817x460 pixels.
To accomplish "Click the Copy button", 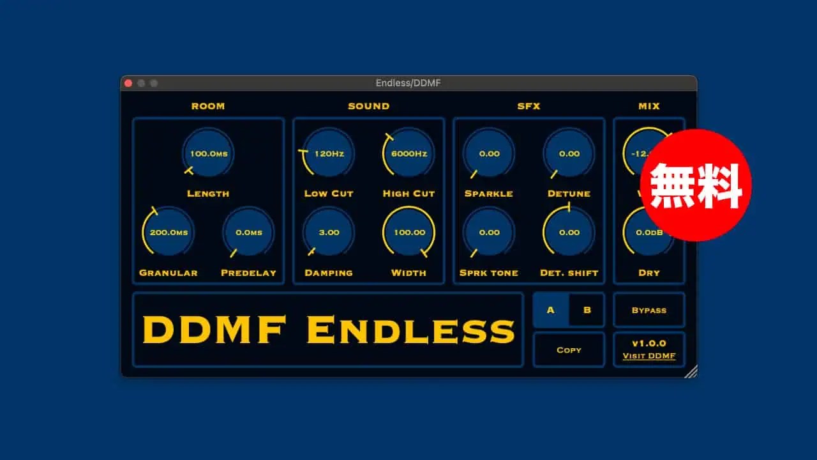I will tap(569, 350).
